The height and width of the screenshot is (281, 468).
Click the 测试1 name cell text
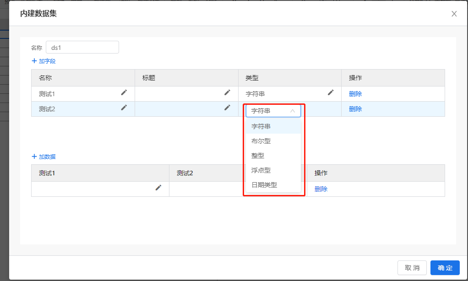[47, 94]
